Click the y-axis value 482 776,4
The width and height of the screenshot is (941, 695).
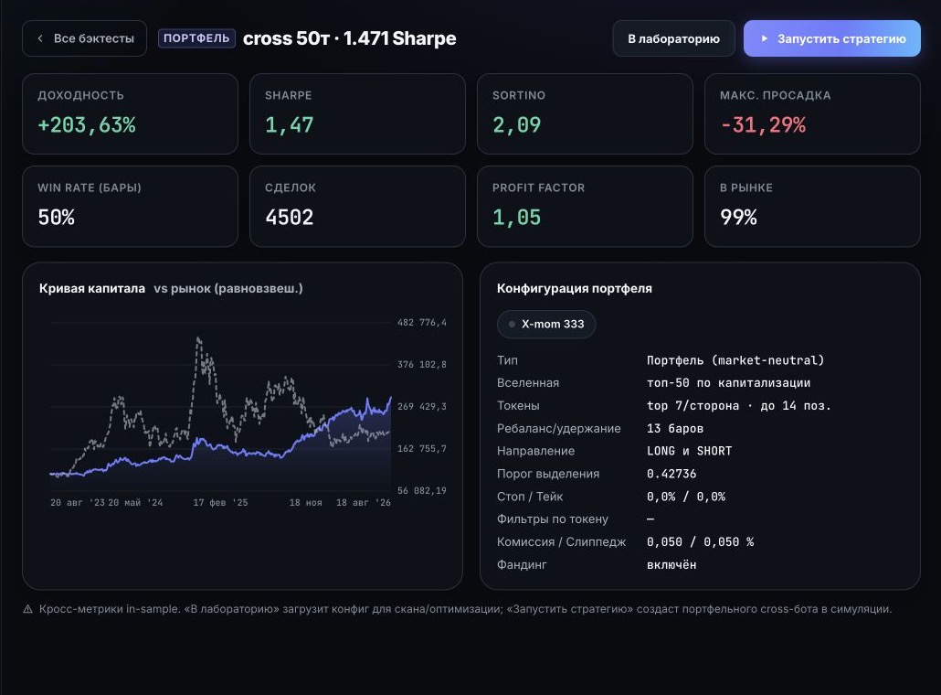click(x=422, y=323)
